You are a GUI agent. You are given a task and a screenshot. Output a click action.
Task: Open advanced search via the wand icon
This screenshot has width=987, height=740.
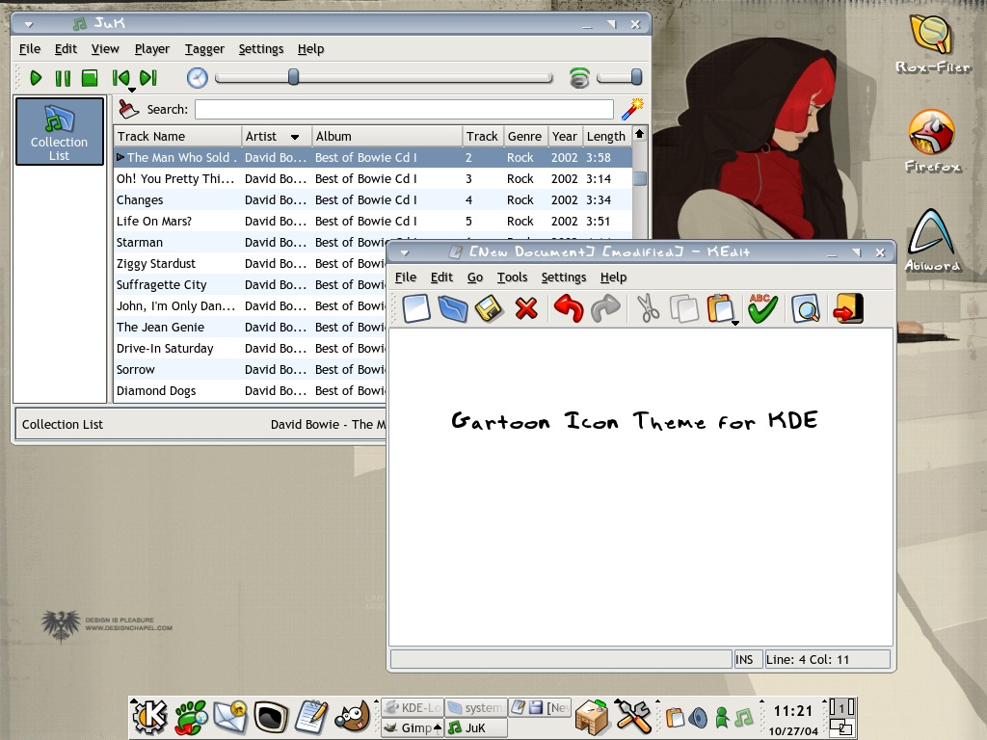(x=632, y=109)
